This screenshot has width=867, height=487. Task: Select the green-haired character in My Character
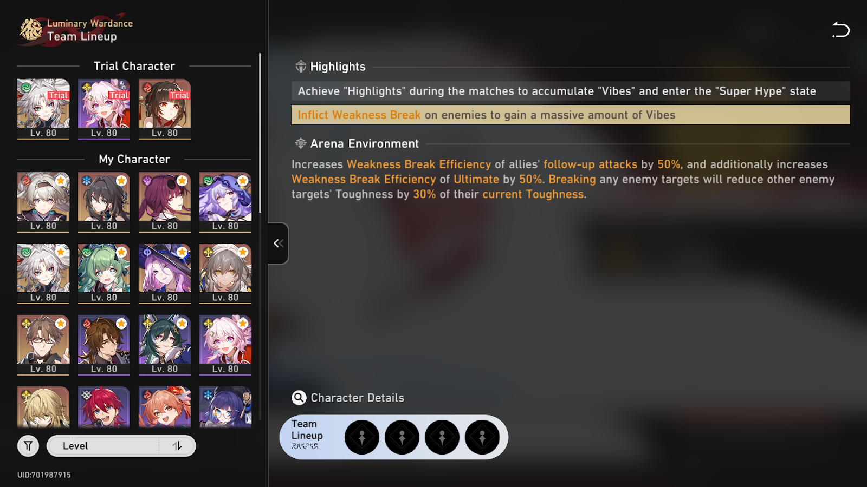[104, 273]
